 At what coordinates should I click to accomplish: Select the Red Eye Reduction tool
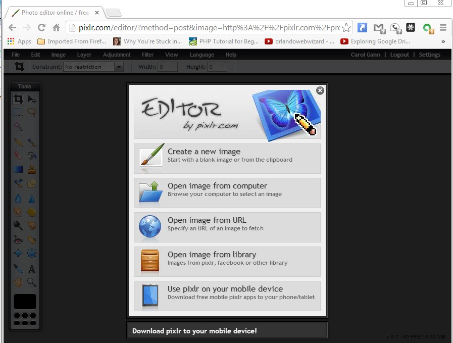pyautogui.click(x=18, y=240)
